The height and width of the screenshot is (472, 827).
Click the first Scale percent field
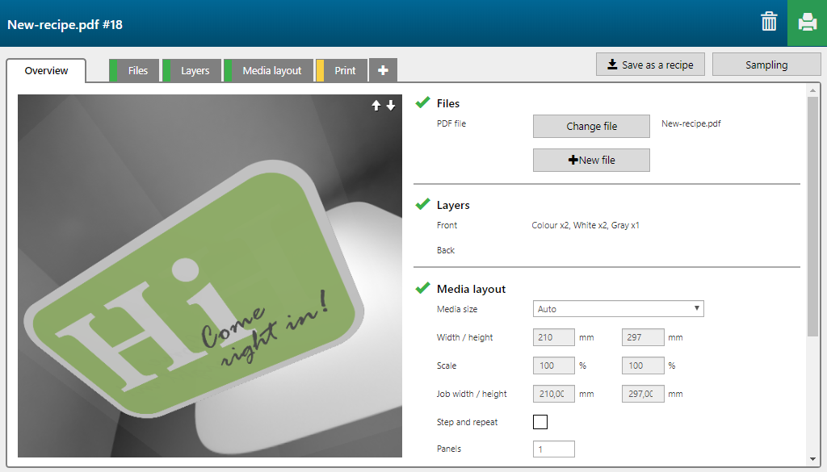554,365
